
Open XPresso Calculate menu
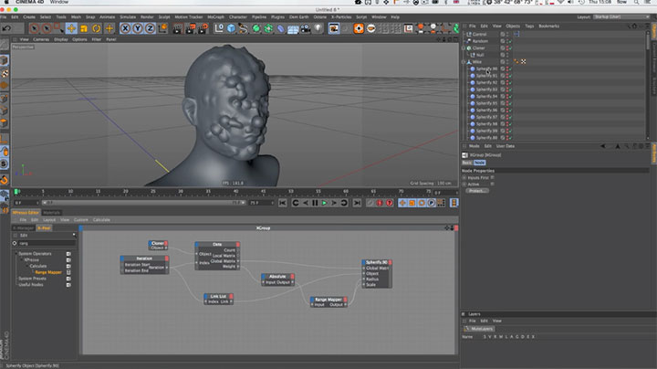pyautogui.click(x=101, y=220)
